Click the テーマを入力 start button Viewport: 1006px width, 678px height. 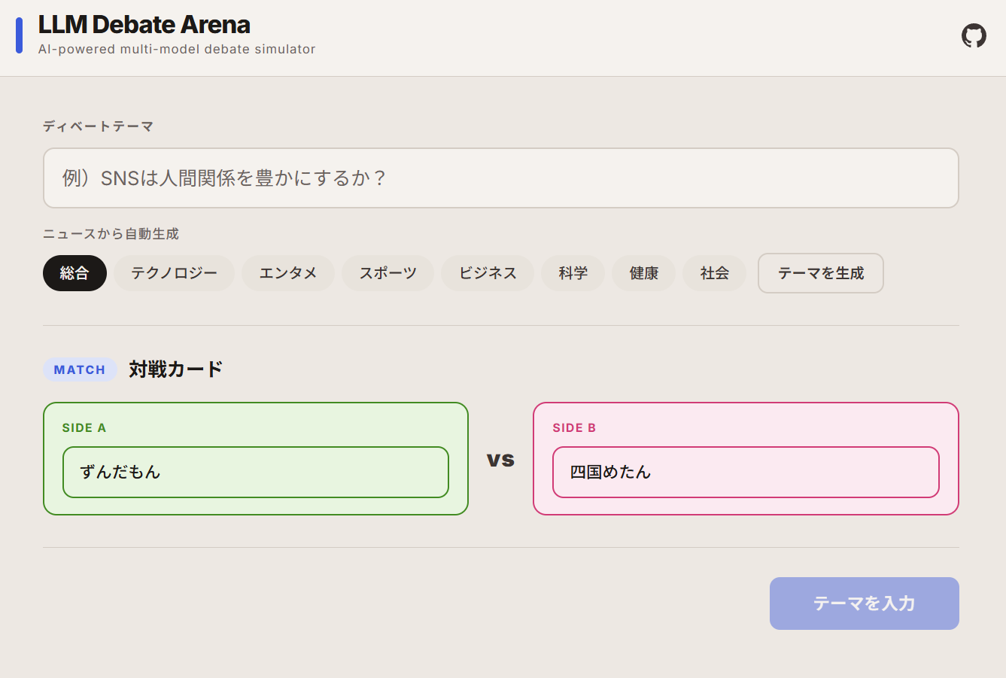pos(864,604)
